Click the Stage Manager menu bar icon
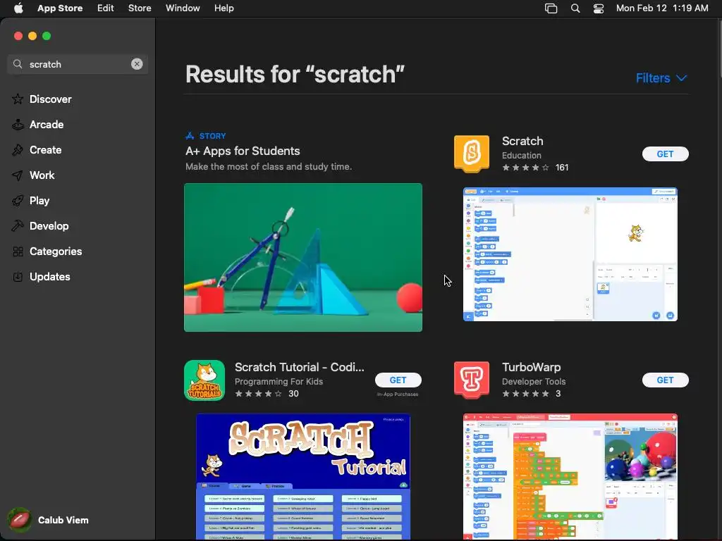Viewport: 722px width, 541px height. tap(551, 8)
